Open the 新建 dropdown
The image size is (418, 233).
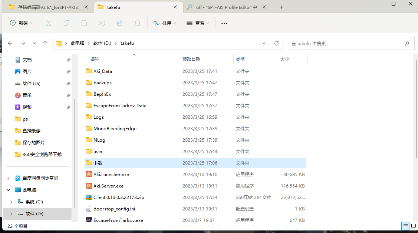(22, 23)
